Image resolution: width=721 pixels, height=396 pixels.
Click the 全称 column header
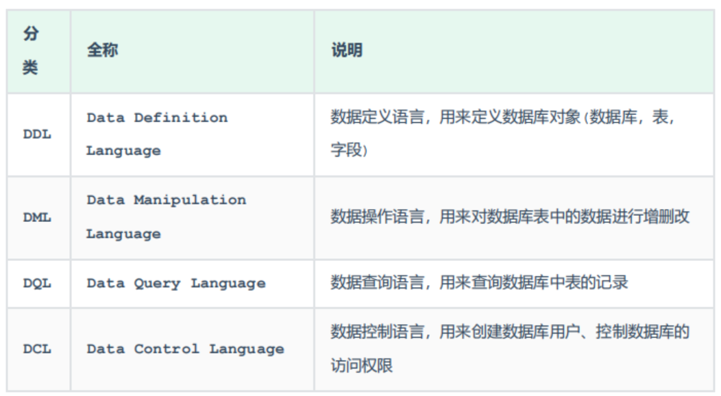point(102,50)
